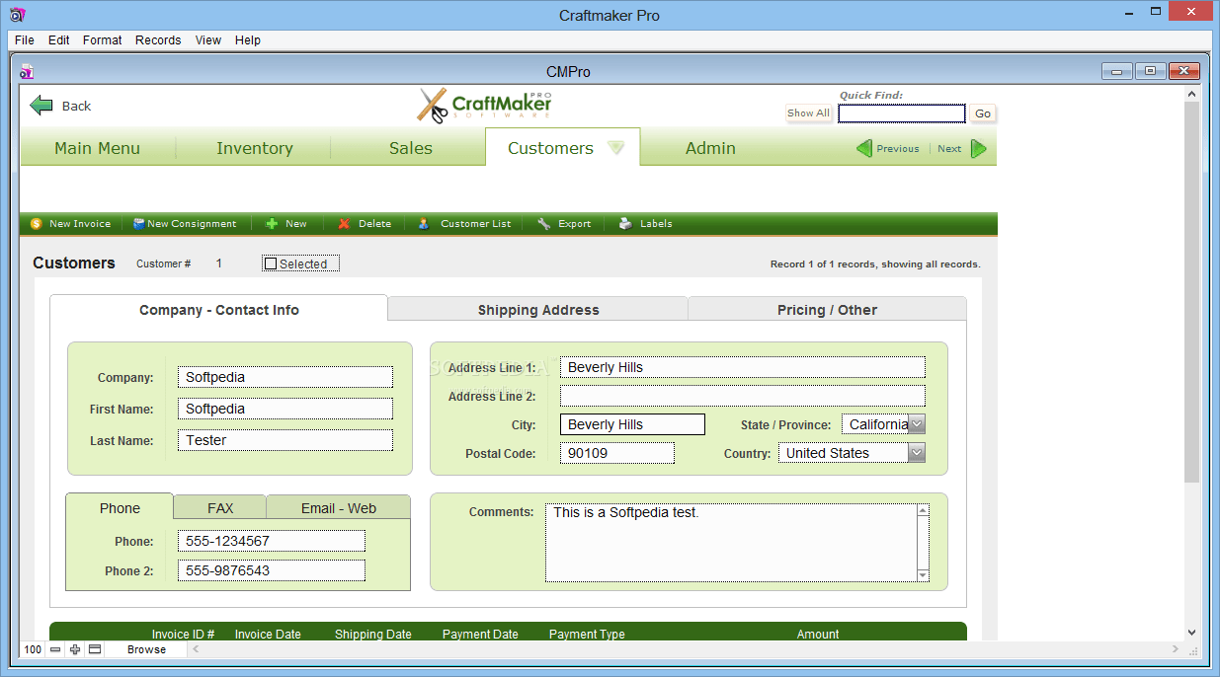Click the Go button
The image size is (1220, 677).
pyautogui.click(x=983, y=113)
